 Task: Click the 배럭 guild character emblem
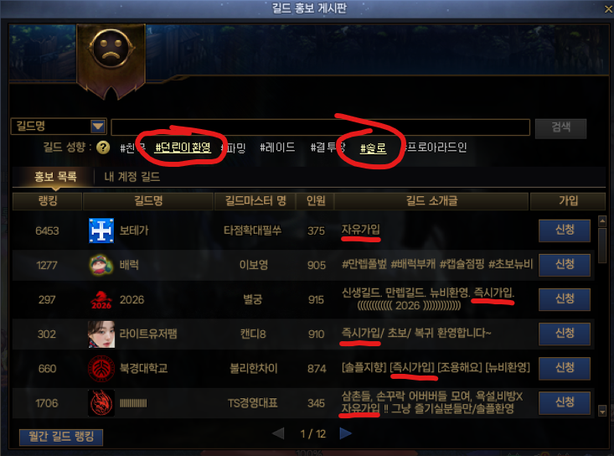click(x=101, y=265)
